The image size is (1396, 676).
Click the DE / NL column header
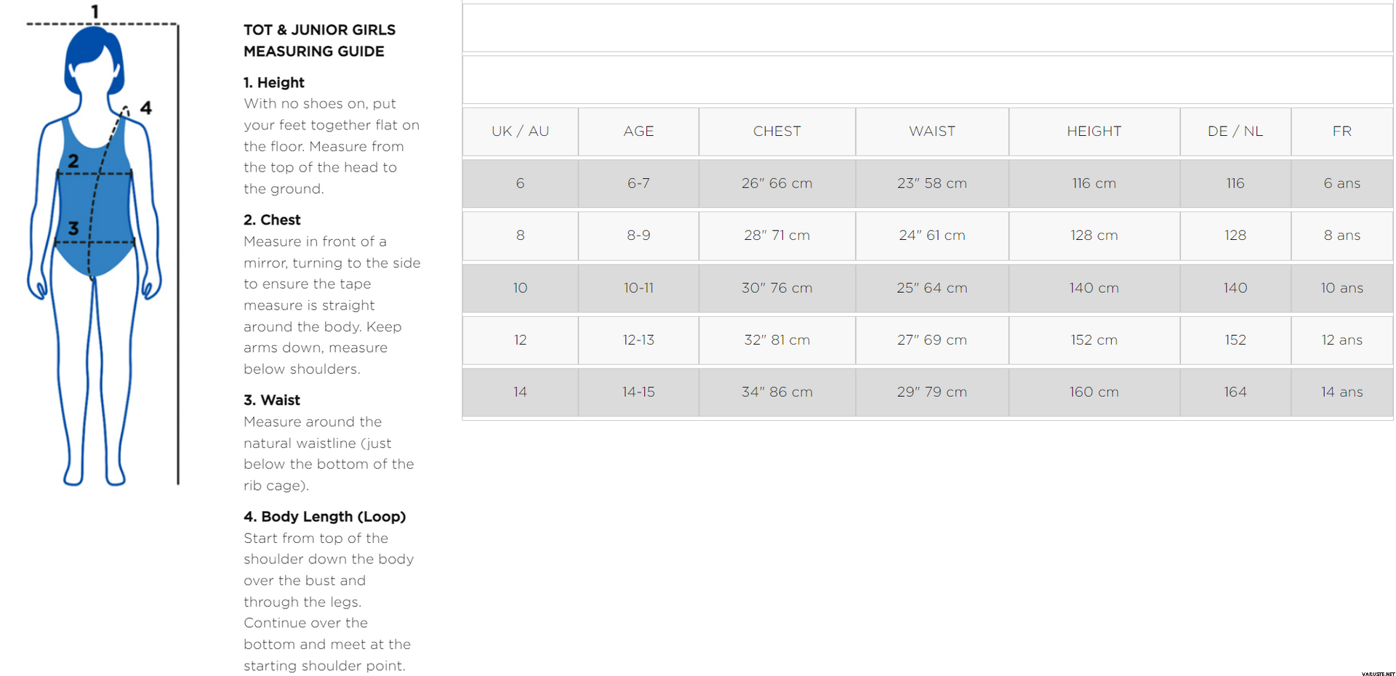click(x=1235, y=132)
